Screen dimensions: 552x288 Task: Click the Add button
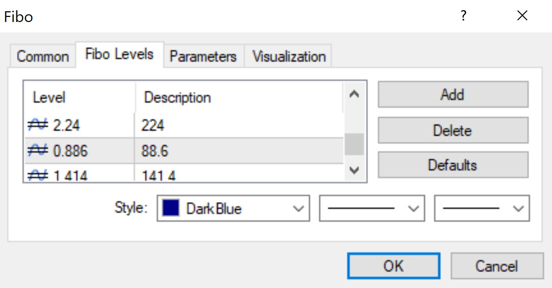[453, 95]
